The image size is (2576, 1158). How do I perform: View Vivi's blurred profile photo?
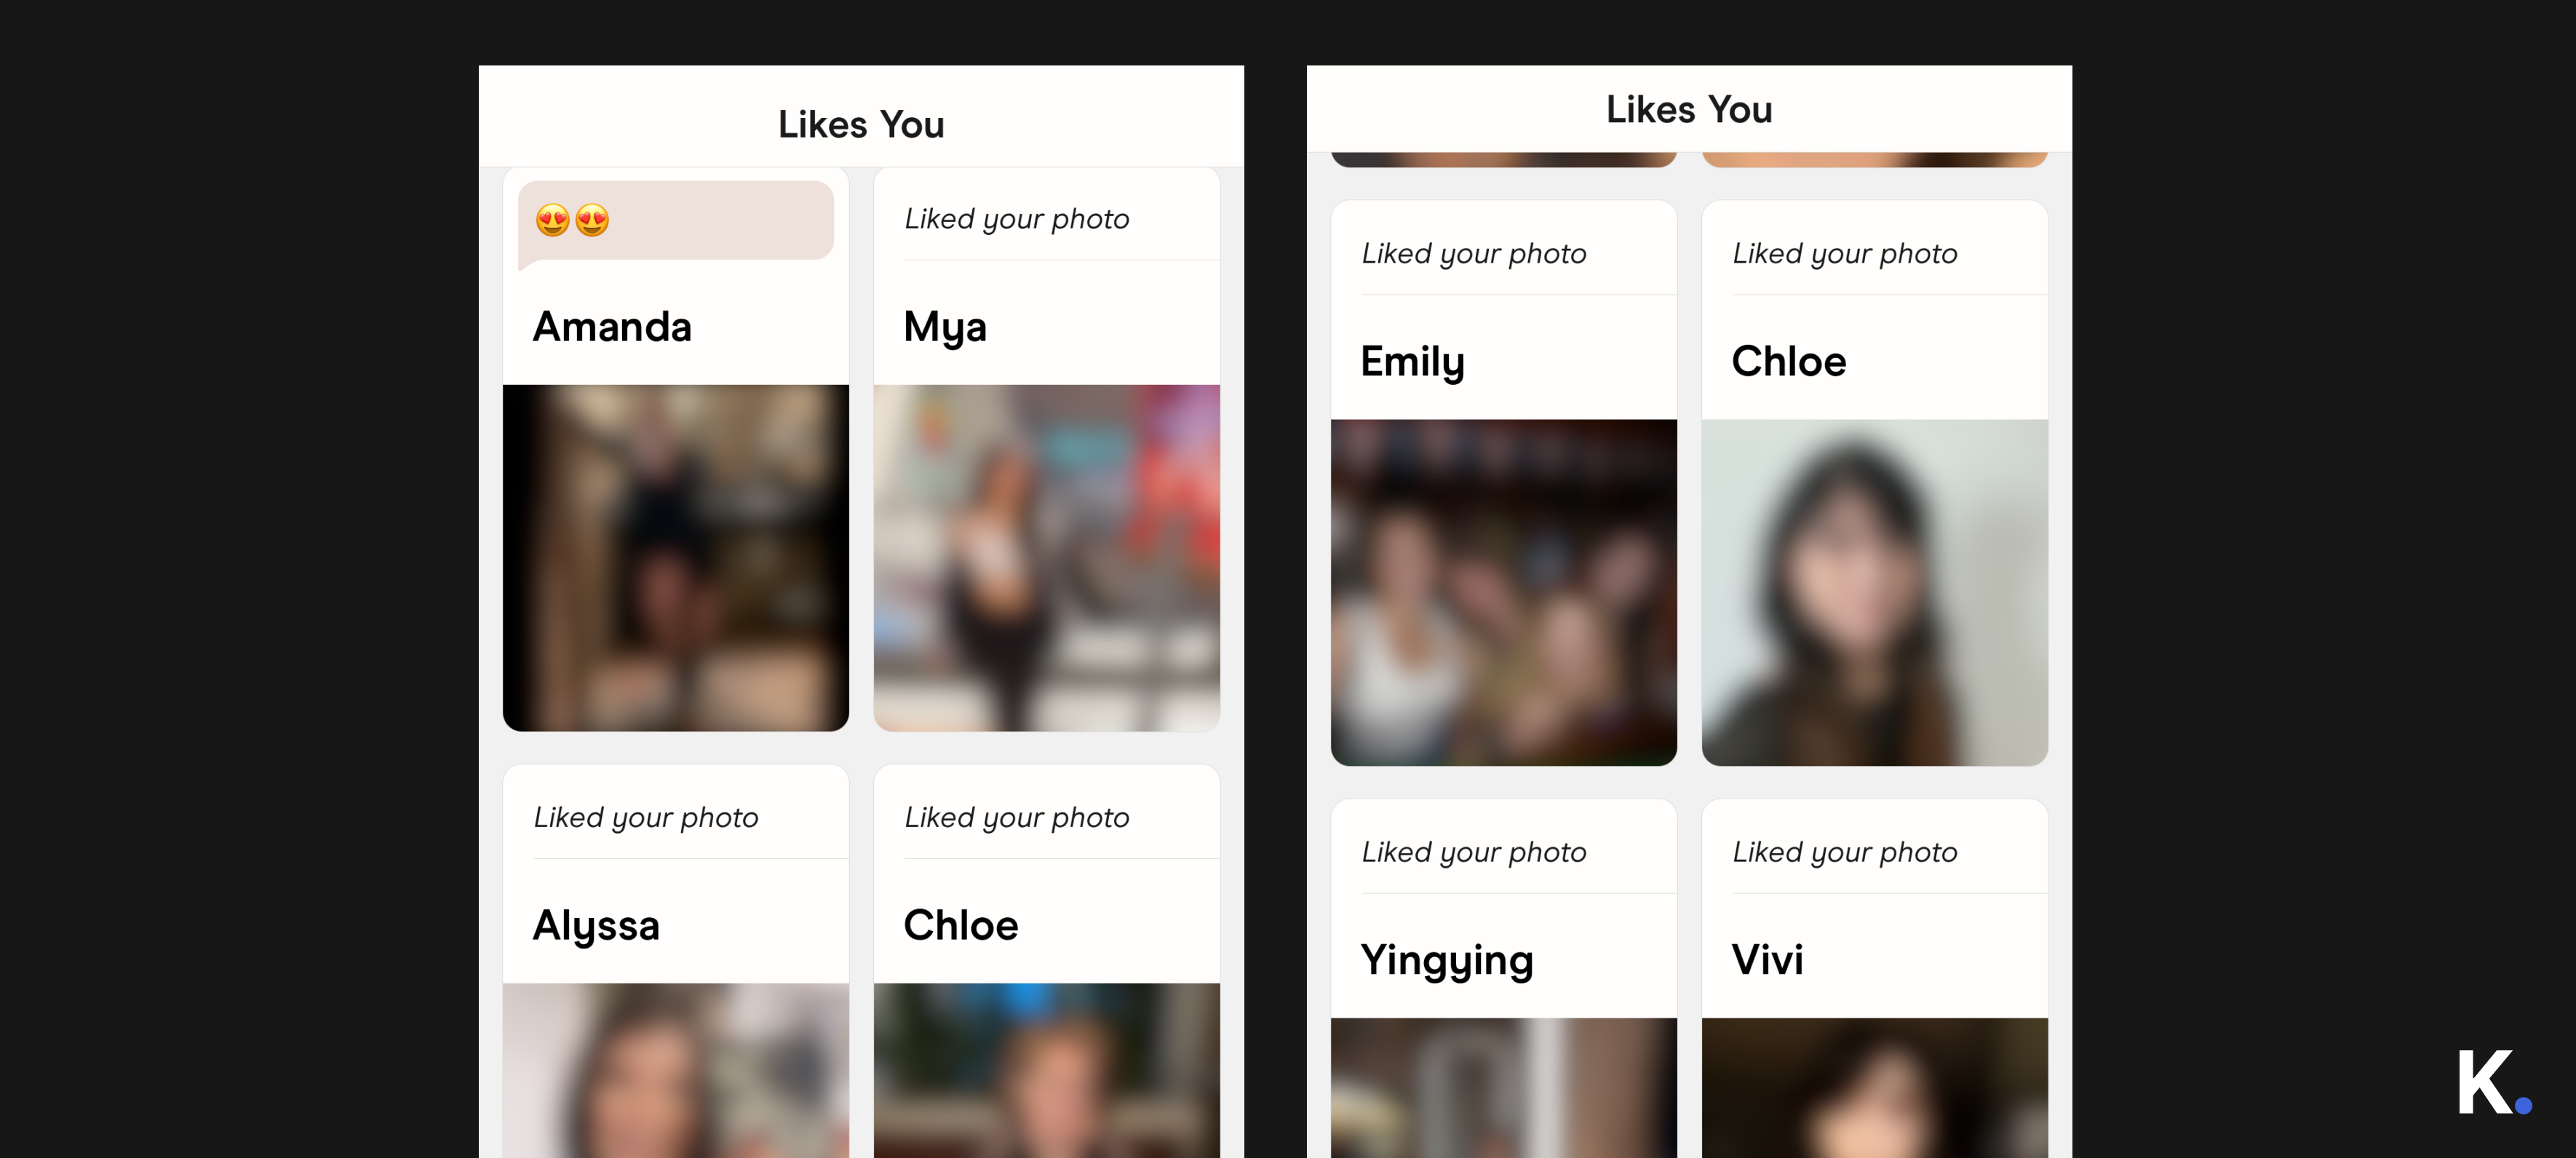point(1875,1088)
